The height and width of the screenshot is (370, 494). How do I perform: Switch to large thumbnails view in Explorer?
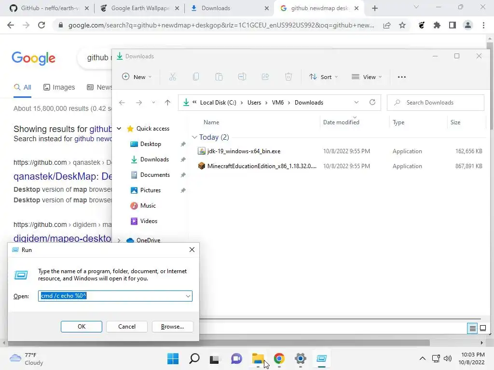(482, 329)
